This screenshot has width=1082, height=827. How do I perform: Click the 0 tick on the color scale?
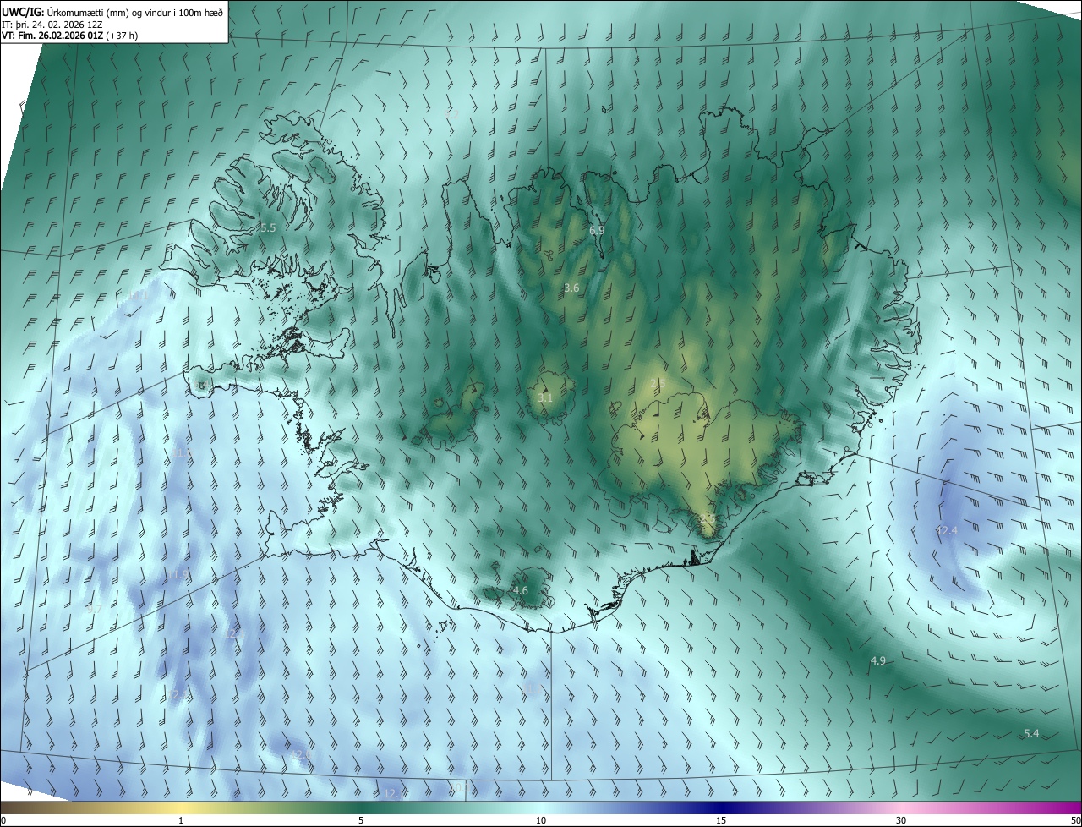click(x=3, y=820)
